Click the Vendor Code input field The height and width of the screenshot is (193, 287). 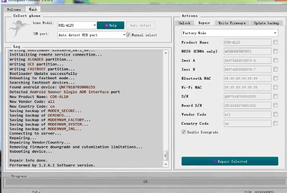pos(248,114)
